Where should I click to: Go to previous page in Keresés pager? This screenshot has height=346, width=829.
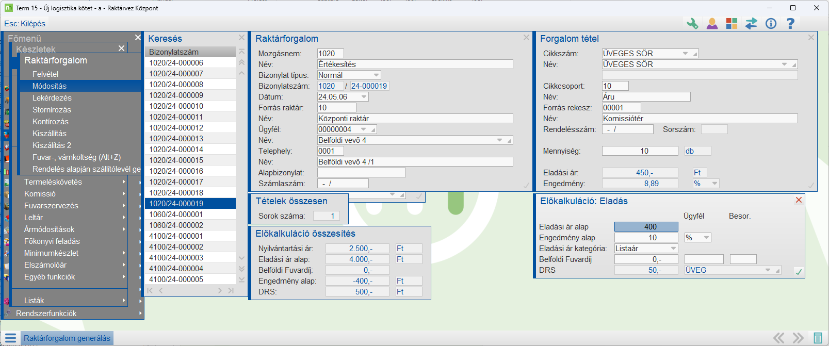click(161, 291)
